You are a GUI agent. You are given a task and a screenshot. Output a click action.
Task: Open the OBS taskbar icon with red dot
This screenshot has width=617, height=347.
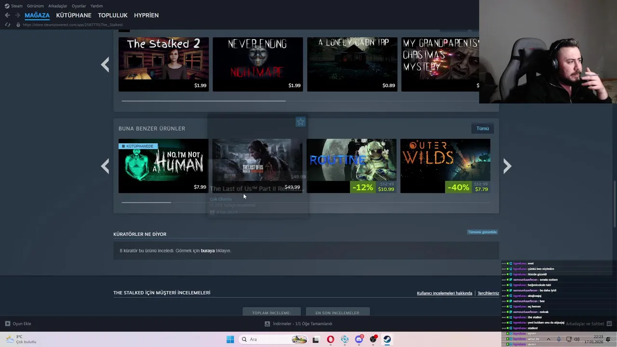[x=373, y=339]
